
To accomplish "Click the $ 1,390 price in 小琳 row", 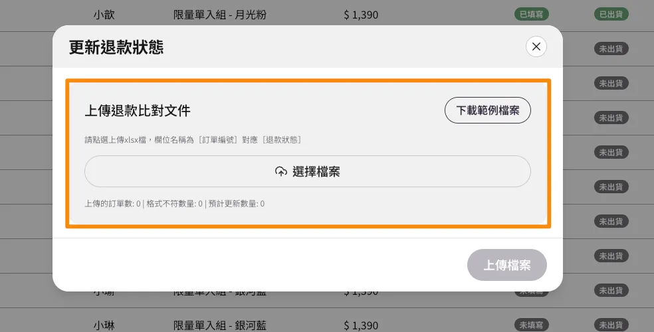I will [x=361, y=325].
